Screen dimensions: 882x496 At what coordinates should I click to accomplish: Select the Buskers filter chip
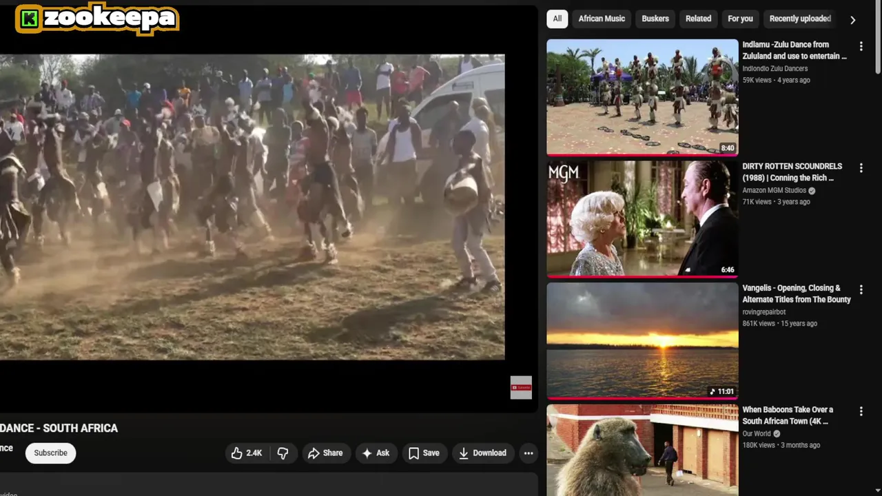(x=655, y=19)
